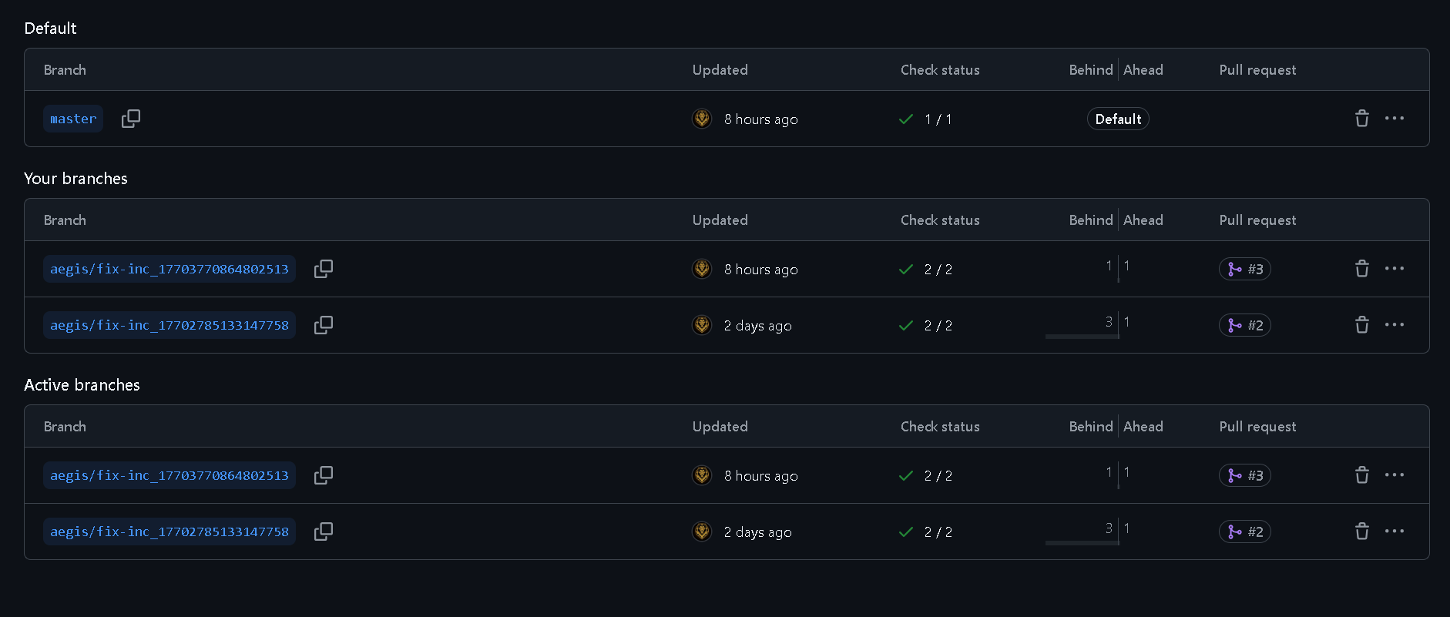Viewport: 1450px width, 617px height.
Task: Delete branch ending 133147758 under Active branches
Action: 1361,531
